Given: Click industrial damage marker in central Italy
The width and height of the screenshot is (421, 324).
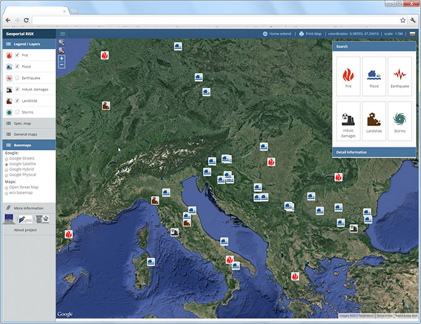Looking at the screenshot, I should (175, 232).
